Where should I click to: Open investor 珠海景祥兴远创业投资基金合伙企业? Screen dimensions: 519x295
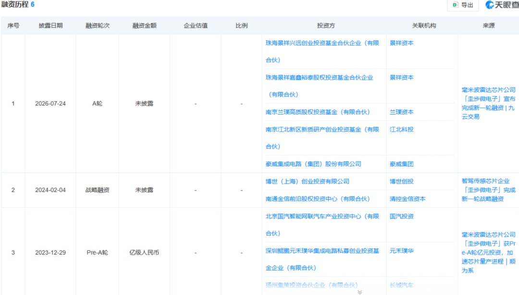point(322,51)
